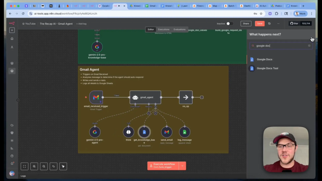
Task: Click the browser address bar
Action: click(142, 14)
